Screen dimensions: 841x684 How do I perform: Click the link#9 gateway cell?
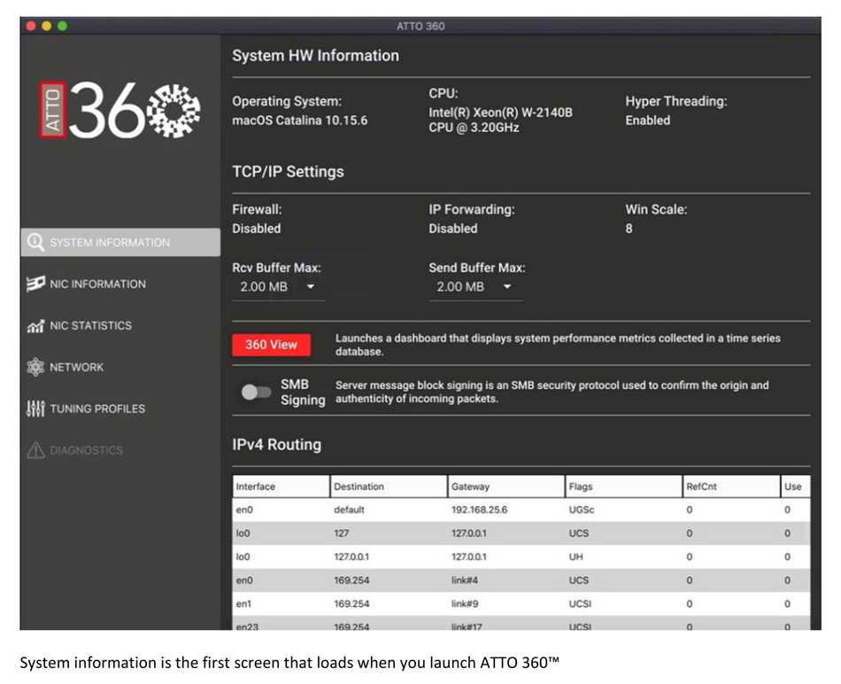point(465,604)
